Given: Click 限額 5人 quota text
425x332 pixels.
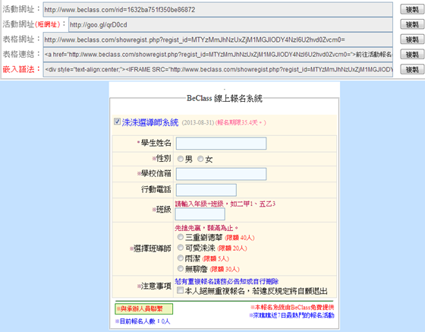Looking at the screenshot, I should (216, 259).
